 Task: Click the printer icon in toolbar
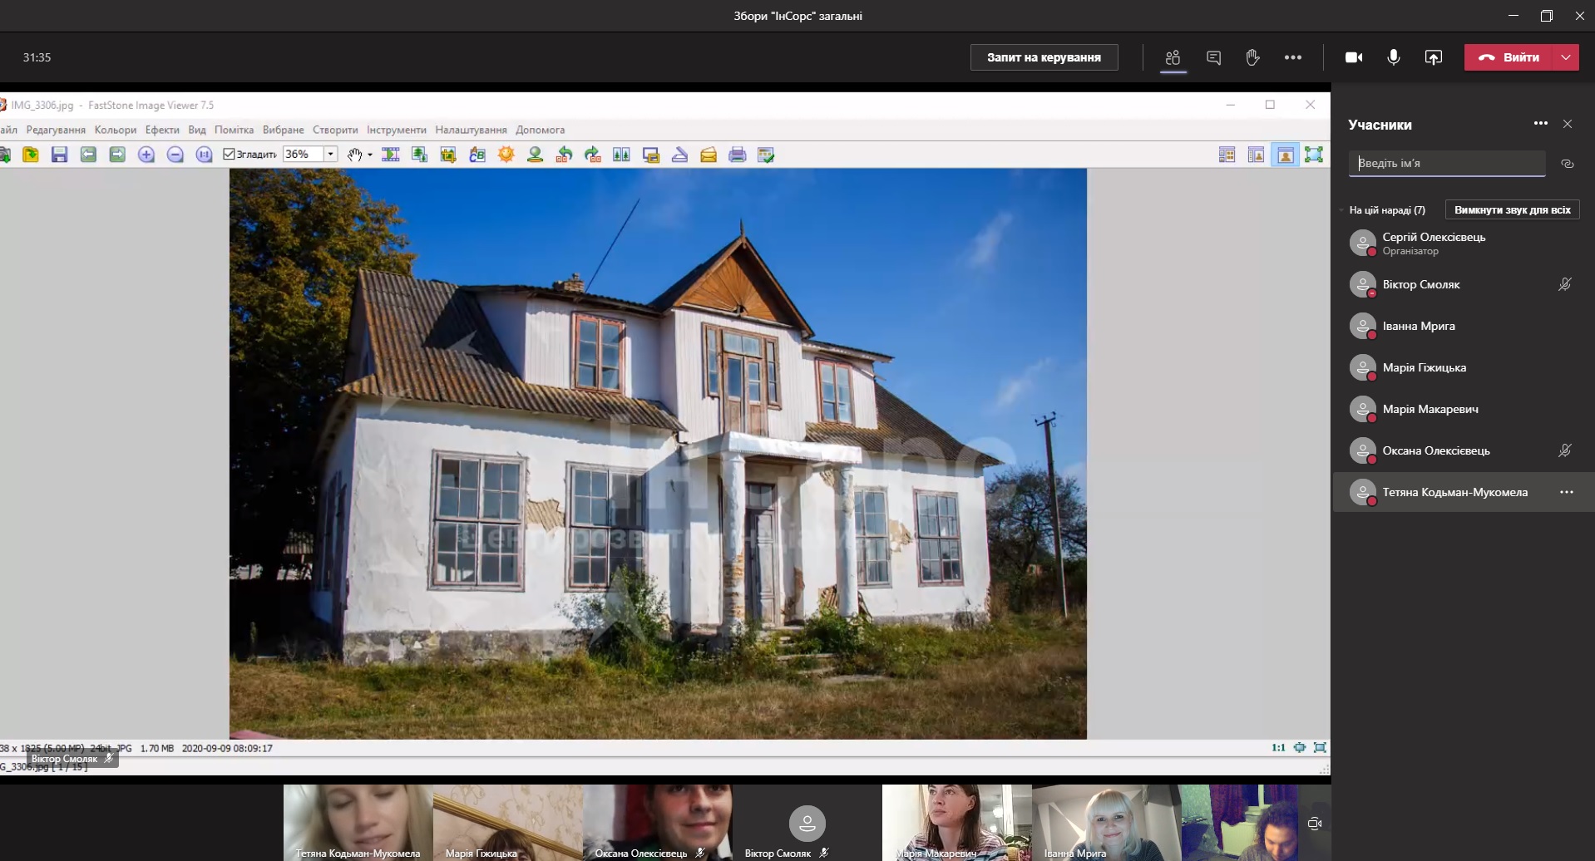pos(737,155)
